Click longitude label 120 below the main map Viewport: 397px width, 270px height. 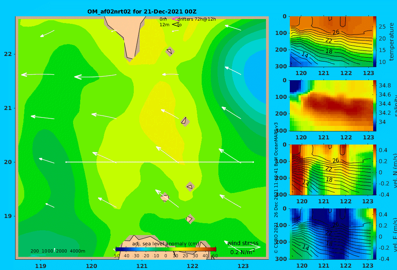pos(91,266)
